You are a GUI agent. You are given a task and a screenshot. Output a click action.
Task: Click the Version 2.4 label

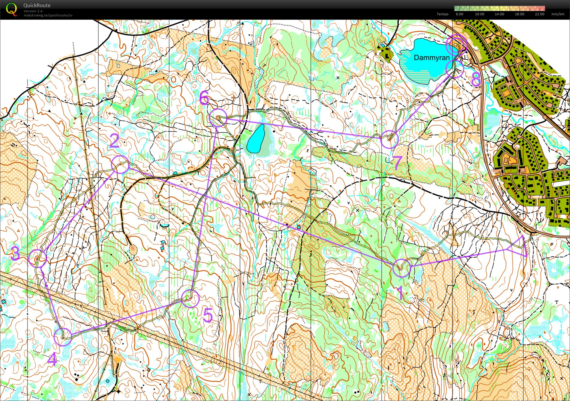click(33, 11)
